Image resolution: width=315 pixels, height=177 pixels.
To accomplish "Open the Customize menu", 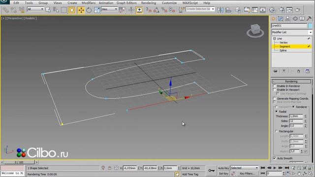I will (x=169, y=3).
